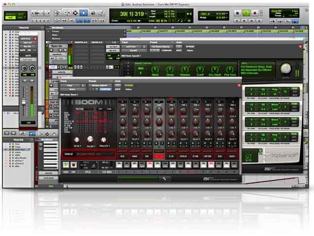Click the Boom Dynamics knob
314x236 pixels.
[x=104, y=139]
